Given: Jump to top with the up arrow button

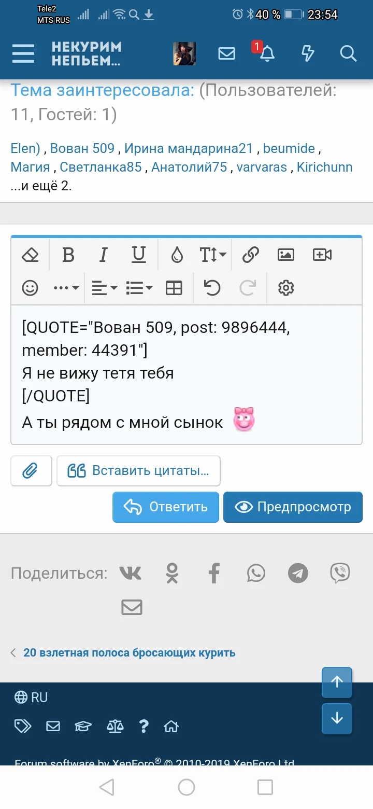Looking at the screenshot, I should click(x=337, y=682).
